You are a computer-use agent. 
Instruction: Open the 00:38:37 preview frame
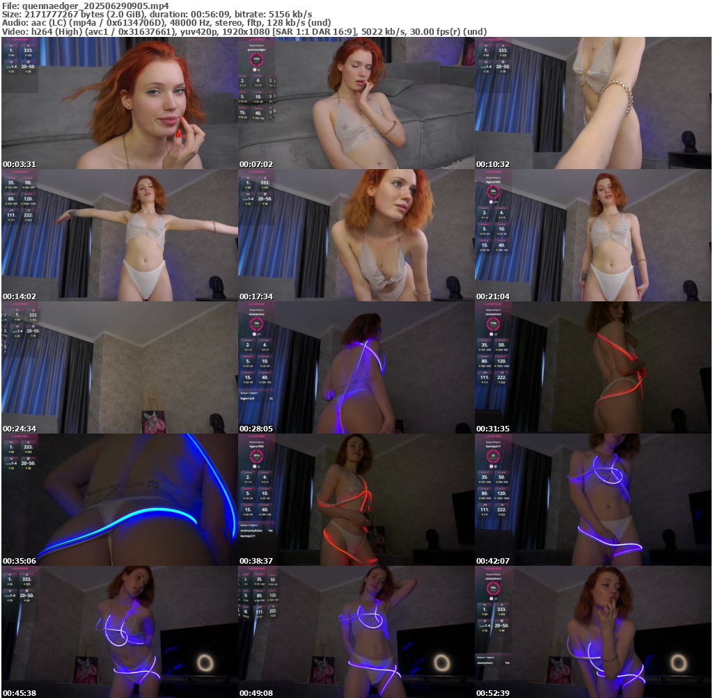click(x=356, y=500)
